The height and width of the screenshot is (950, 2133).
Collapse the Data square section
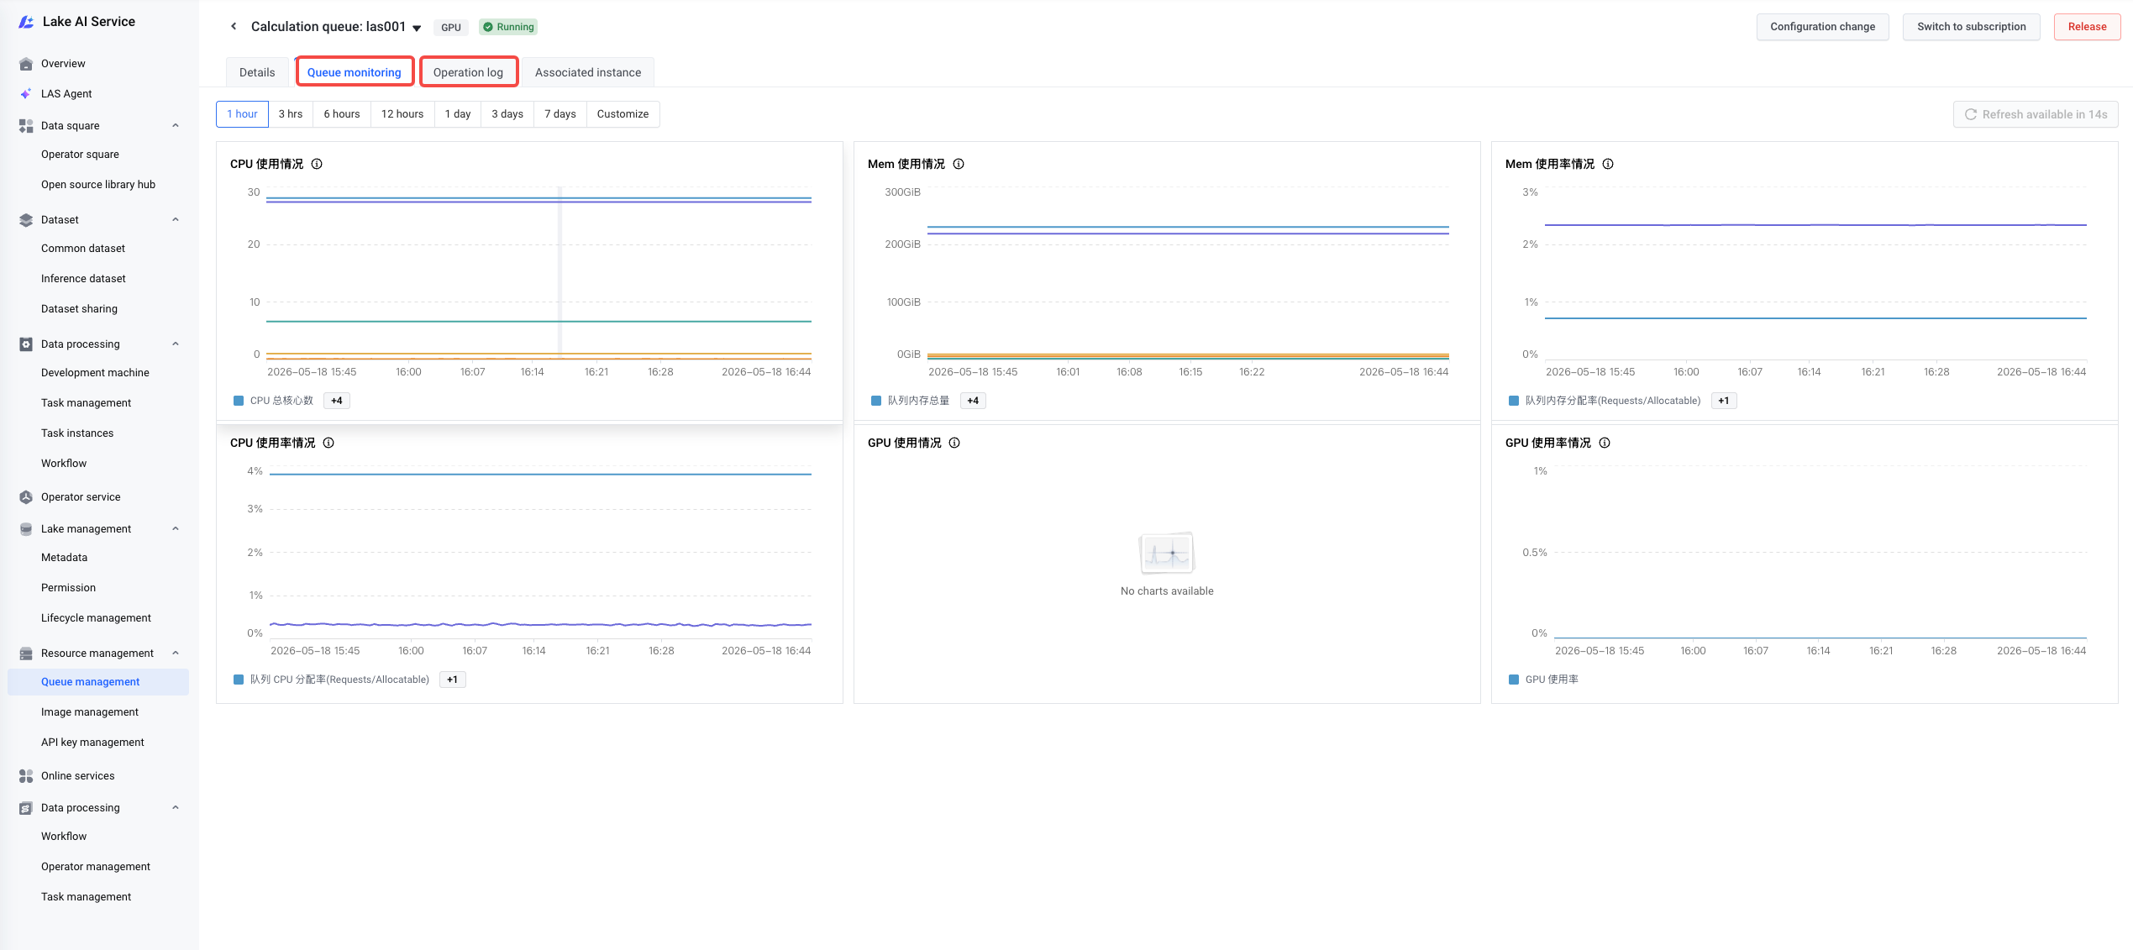pos(176,126)
